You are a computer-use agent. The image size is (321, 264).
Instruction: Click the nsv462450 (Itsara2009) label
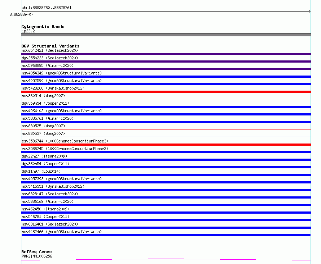(x=45, y=209)
